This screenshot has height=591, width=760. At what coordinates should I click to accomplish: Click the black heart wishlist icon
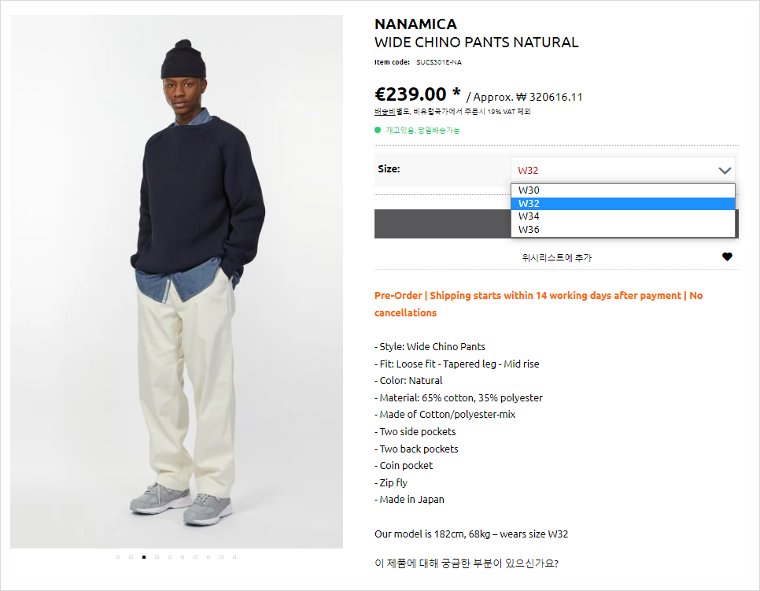(x=727, y=257)
